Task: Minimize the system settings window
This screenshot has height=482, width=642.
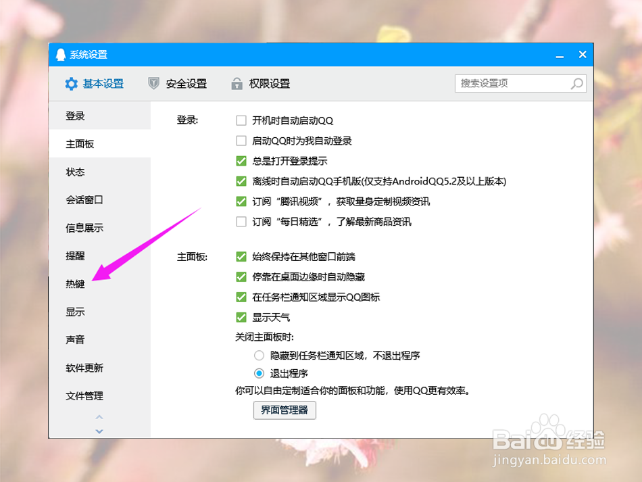Action: 560,55
